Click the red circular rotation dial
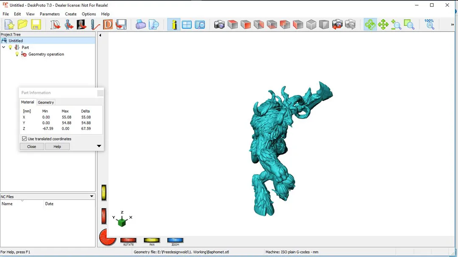Screen dimensions: 458x257 pyautogui.click(x=107, y=237)
